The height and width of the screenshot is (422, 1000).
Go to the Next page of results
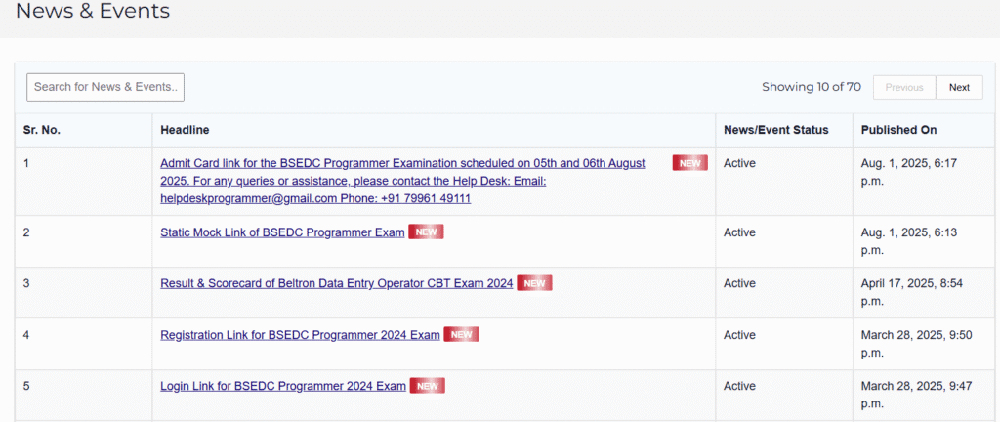959,87
